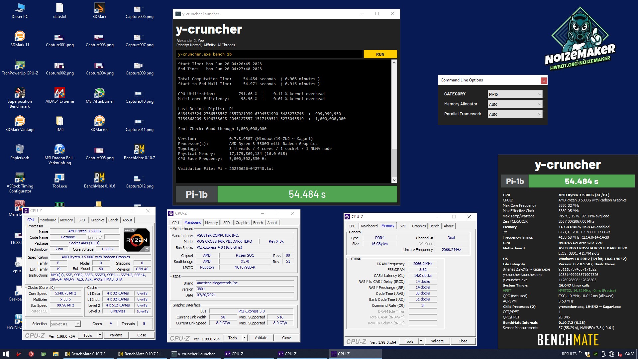Click Validate in the right CPU-Z window
Viewport: 638px width, 359px height.
[x=437, y=341]
